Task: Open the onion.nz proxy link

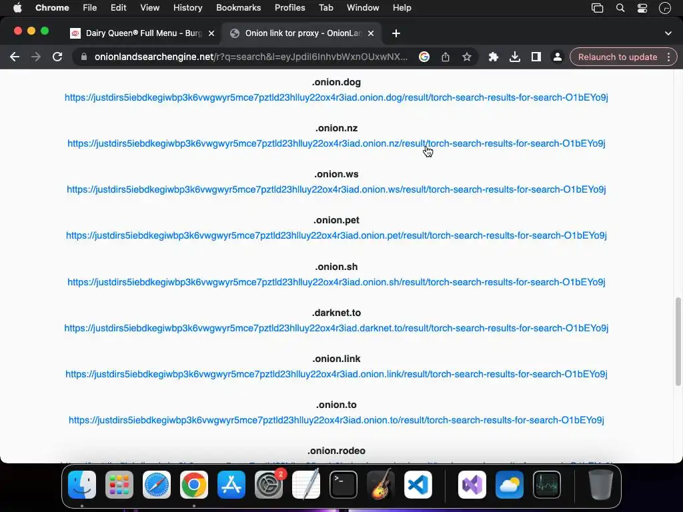Action: 336,143
